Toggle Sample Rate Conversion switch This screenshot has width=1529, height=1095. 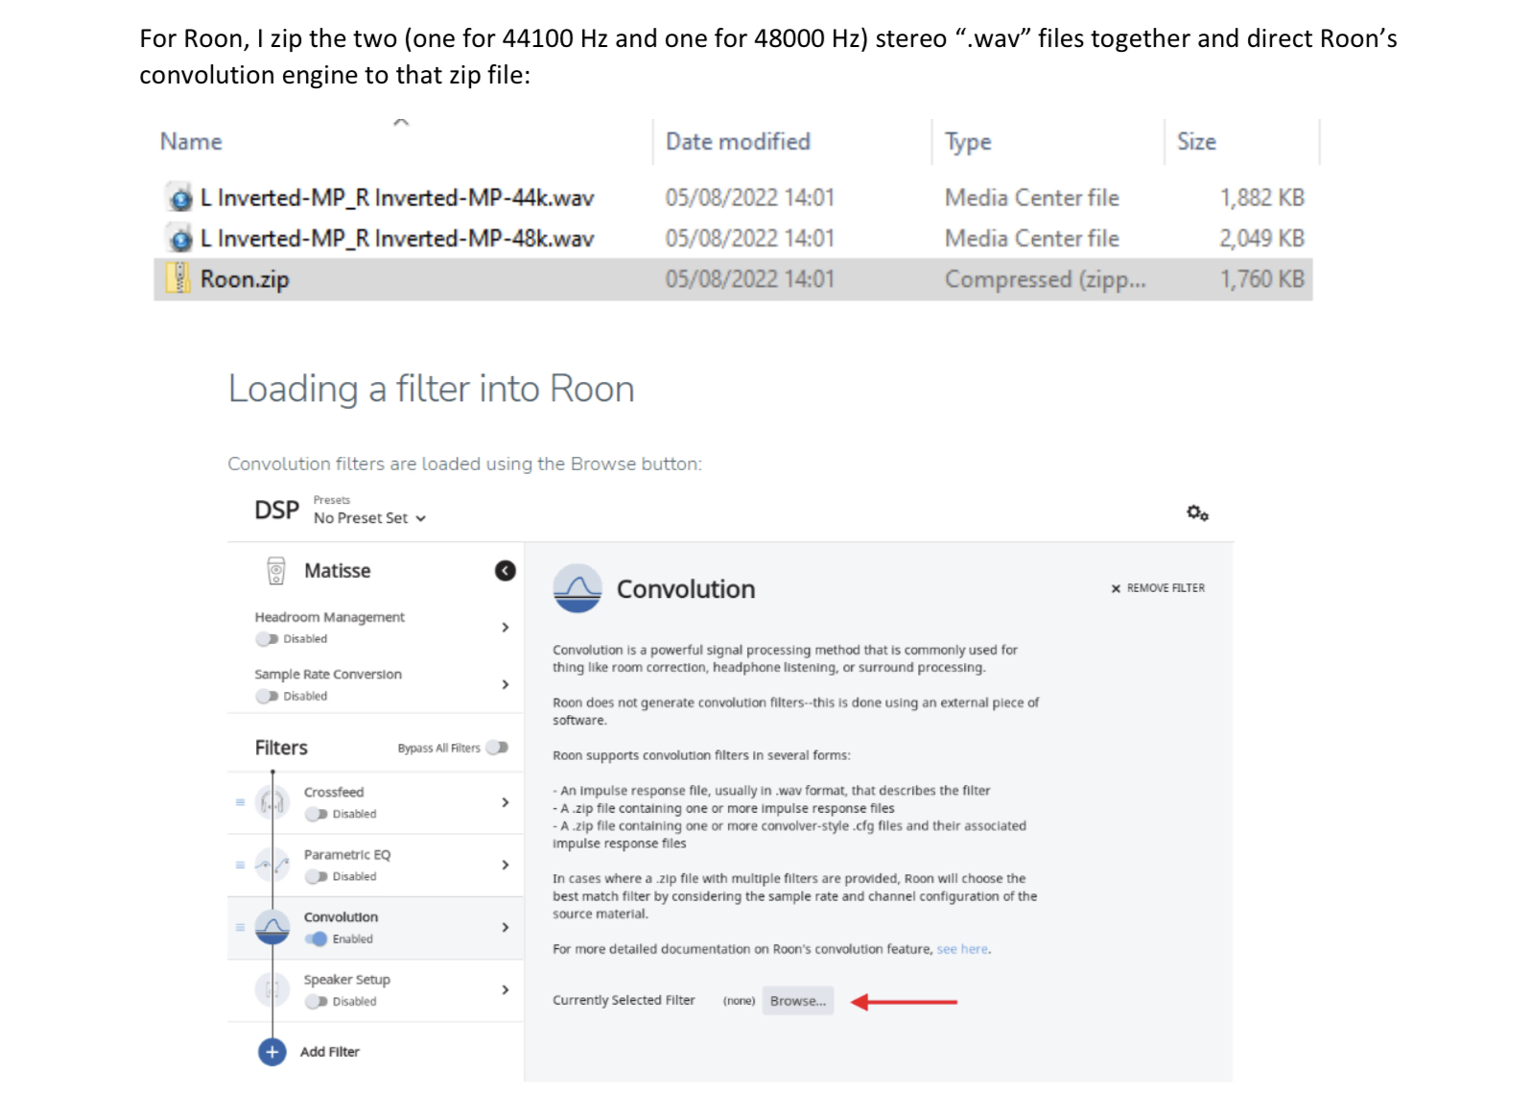[267, 697]
